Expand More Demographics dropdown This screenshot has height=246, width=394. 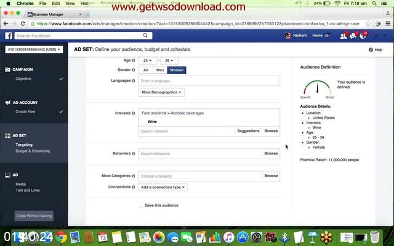[161, 92]
